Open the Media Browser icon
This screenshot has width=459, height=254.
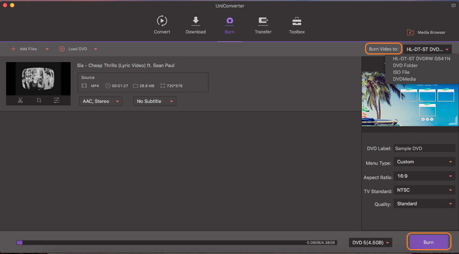[x=410, y=32]
